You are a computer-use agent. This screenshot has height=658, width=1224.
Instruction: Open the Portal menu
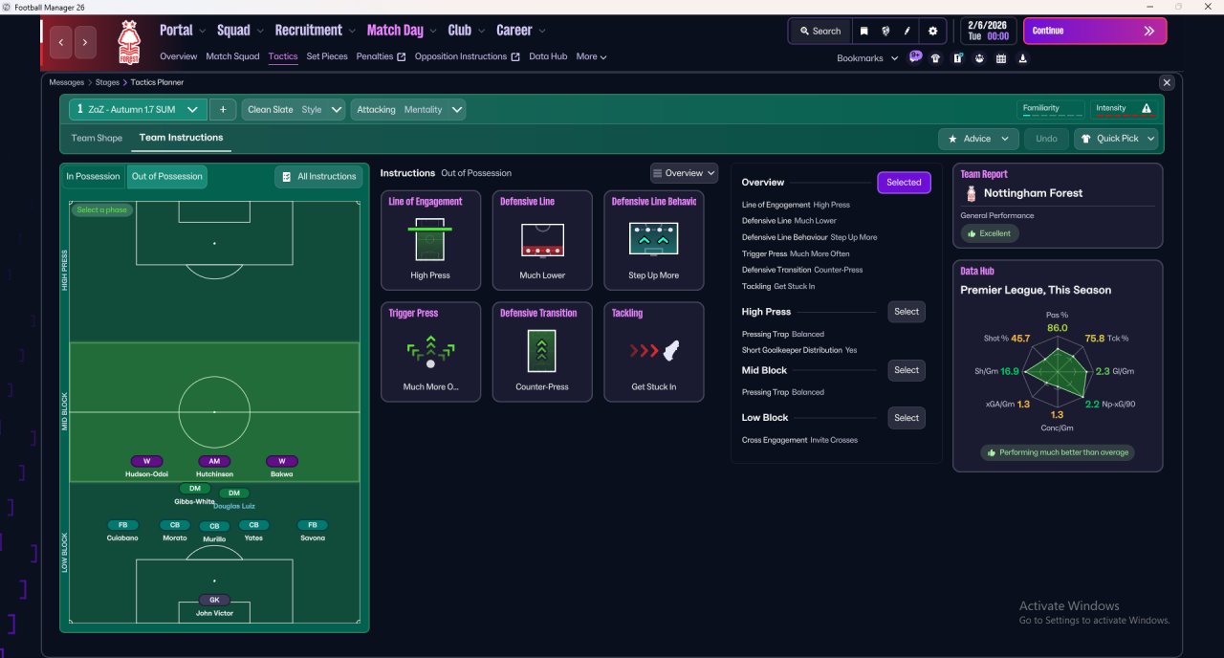click(x=183, y=31)
